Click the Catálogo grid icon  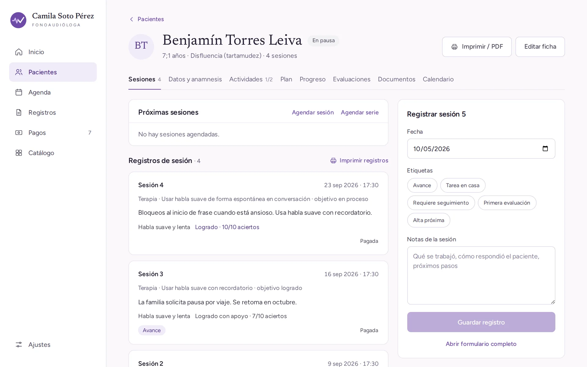19,153
